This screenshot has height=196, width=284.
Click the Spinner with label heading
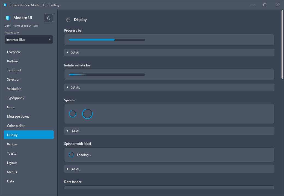[x=78, y=144]
